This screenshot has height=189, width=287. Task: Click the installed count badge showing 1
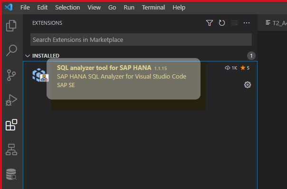[x=251, y=56]
